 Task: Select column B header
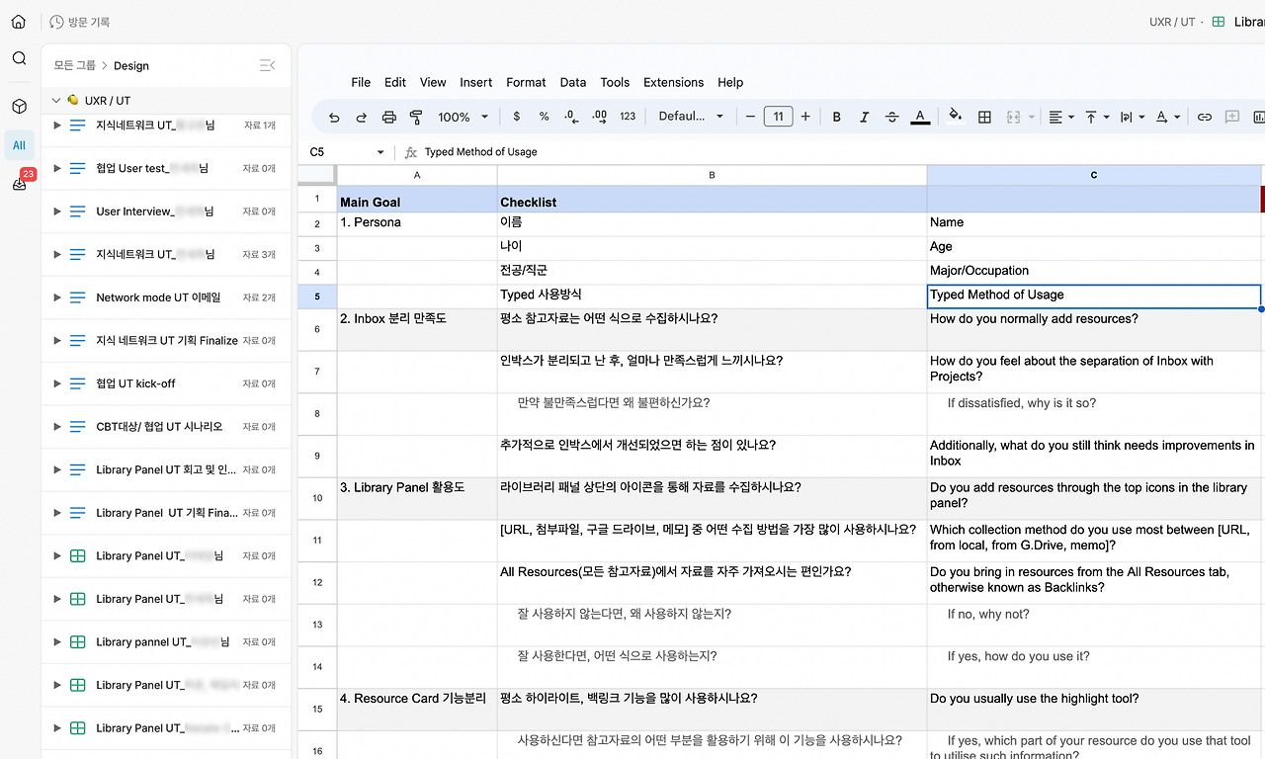tap(712, 175)
